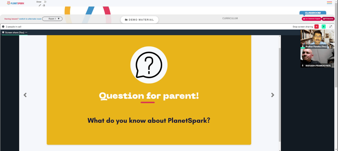Click the green P participant icon

pyautogui.click(x=323, y=26)
